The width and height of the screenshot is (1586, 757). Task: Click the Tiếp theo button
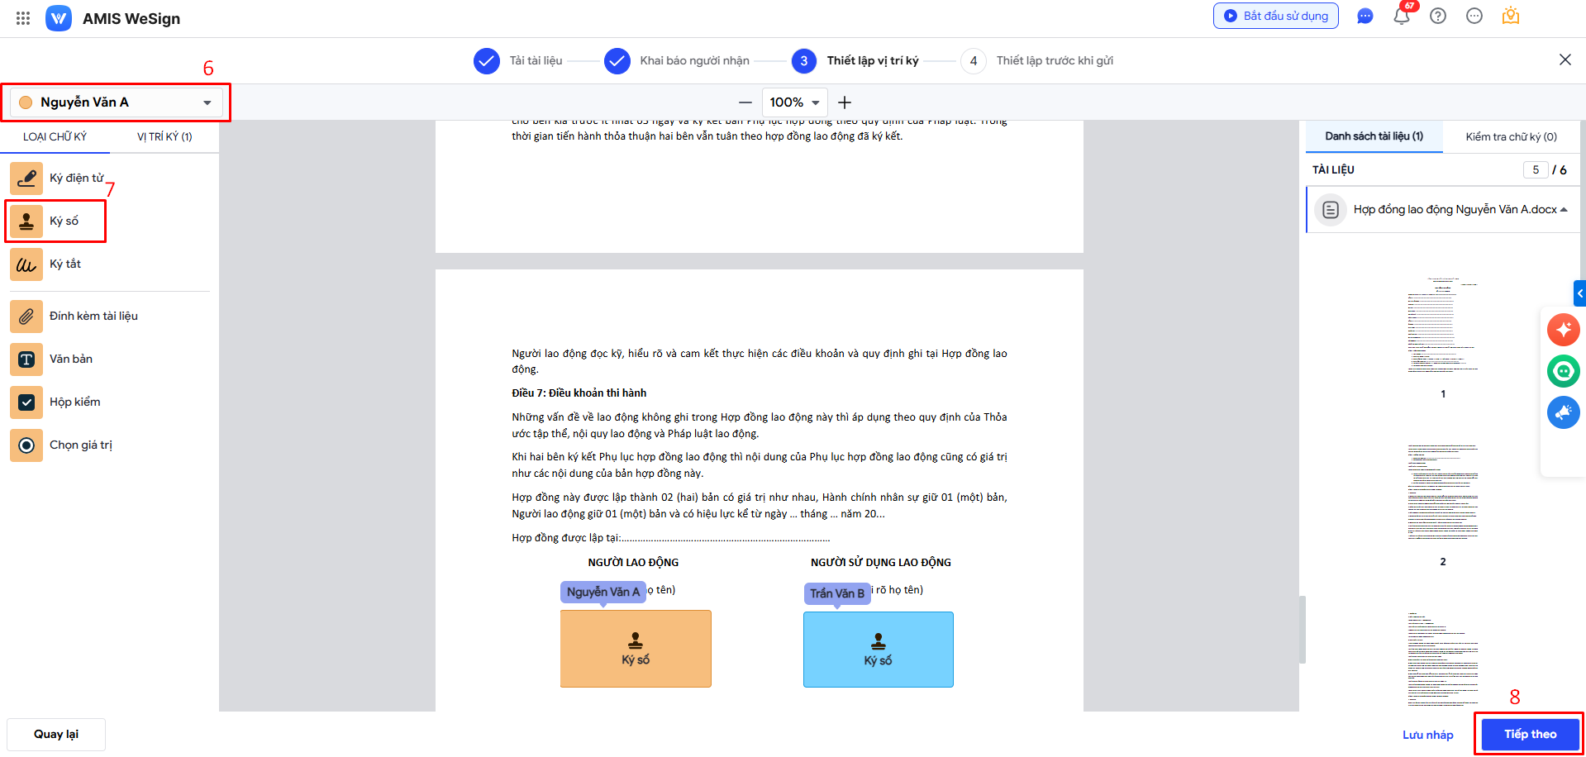tap(1530, 734)
